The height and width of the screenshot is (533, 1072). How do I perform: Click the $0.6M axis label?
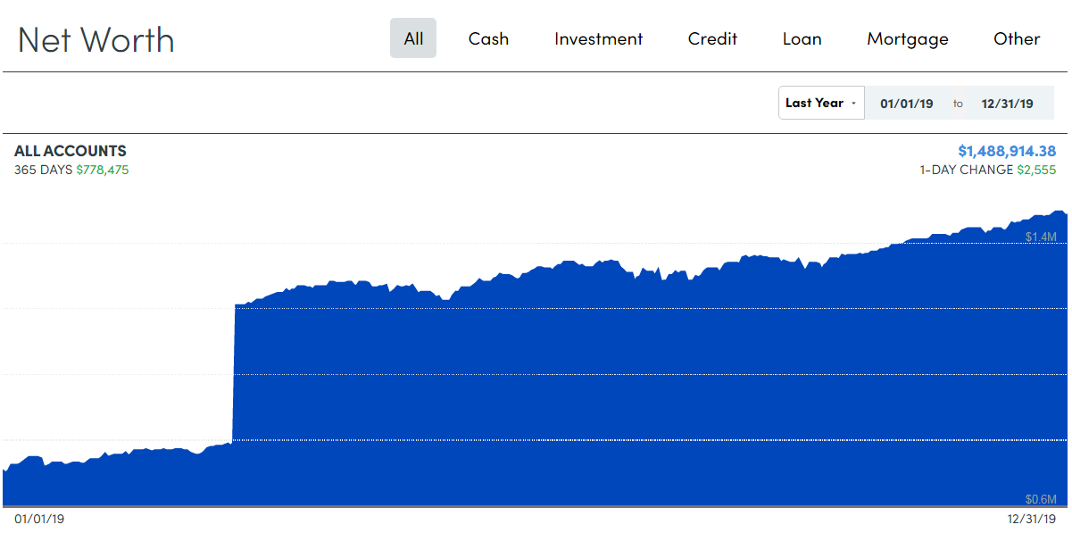point(1041,499)
